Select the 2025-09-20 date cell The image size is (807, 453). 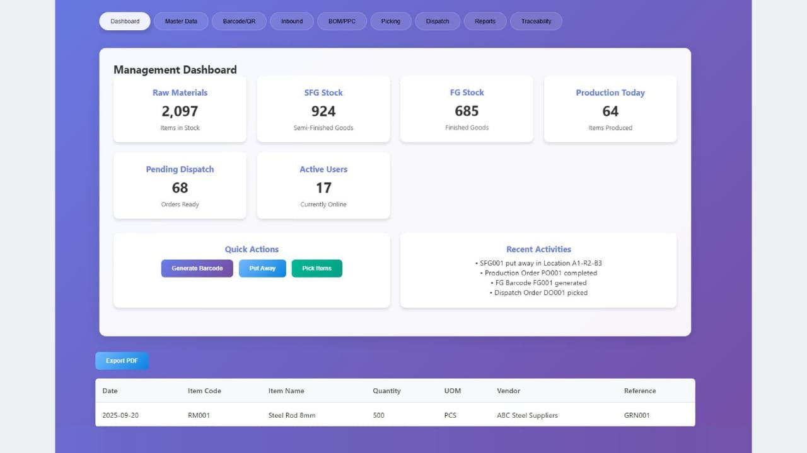tap(120, 415)
